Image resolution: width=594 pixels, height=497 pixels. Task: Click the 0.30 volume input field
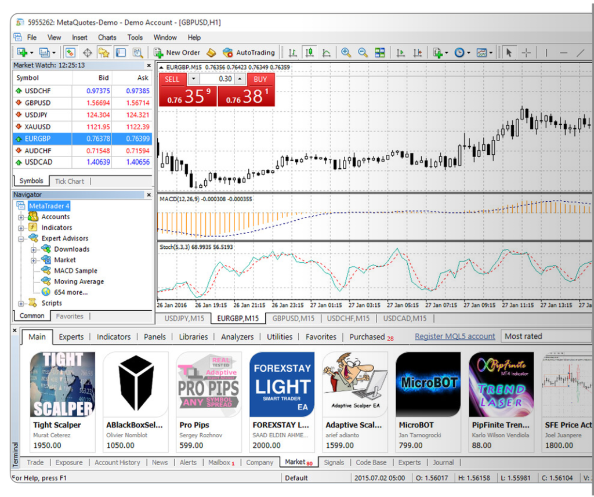point(217,79)
